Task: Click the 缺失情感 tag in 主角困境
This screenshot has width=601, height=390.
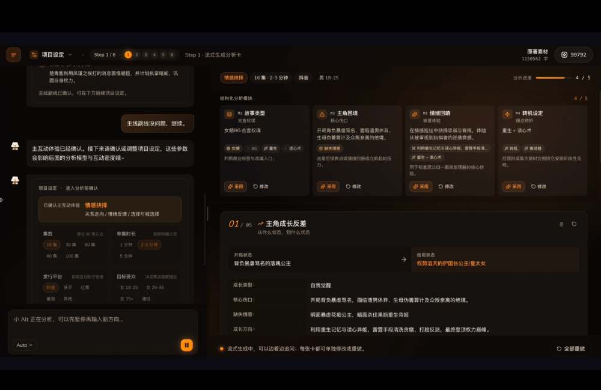Action: point(330,148)
